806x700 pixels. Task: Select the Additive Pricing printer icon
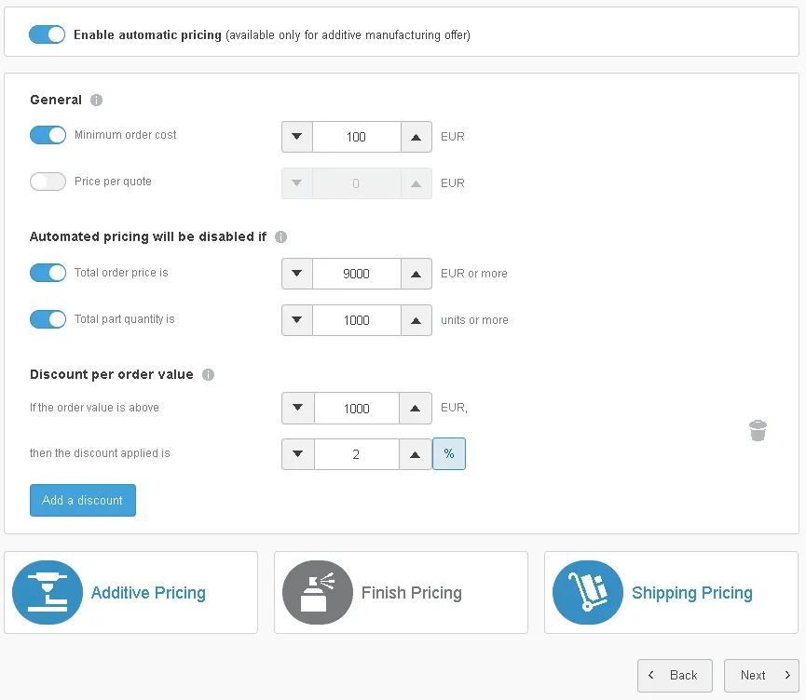coord(47,592)
